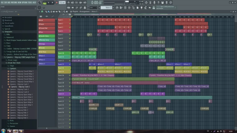Open the HELP menu
The image size is (237, 133).
click(34, 2)
